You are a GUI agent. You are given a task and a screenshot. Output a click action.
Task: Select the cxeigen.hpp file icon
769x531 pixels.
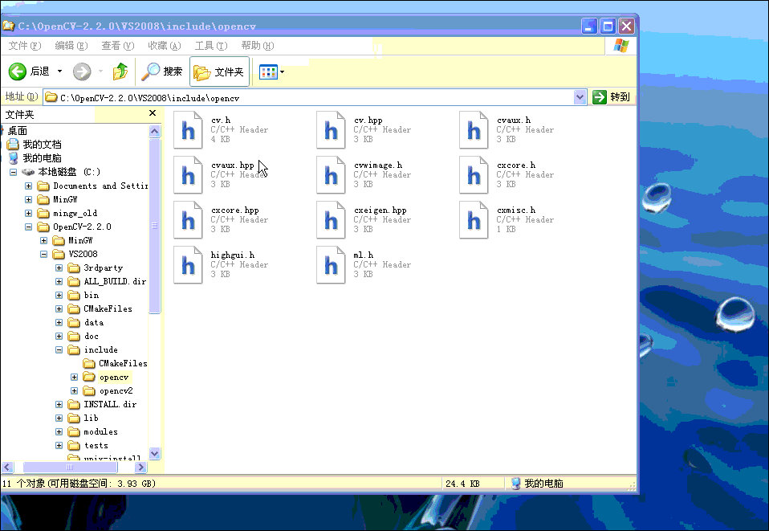pyautogui.click(x=331, y=220)
